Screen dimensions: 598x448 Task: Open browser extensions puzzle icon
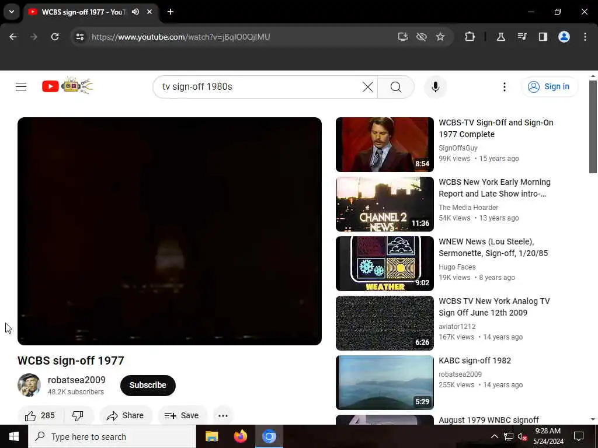(470, 37)
